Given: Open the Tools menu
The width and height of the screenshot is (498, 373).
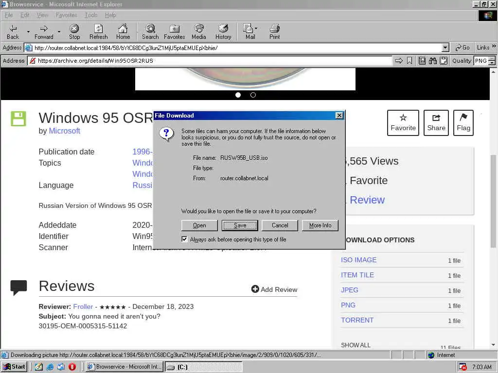Looking at the screenshot, I should (91, 15).
